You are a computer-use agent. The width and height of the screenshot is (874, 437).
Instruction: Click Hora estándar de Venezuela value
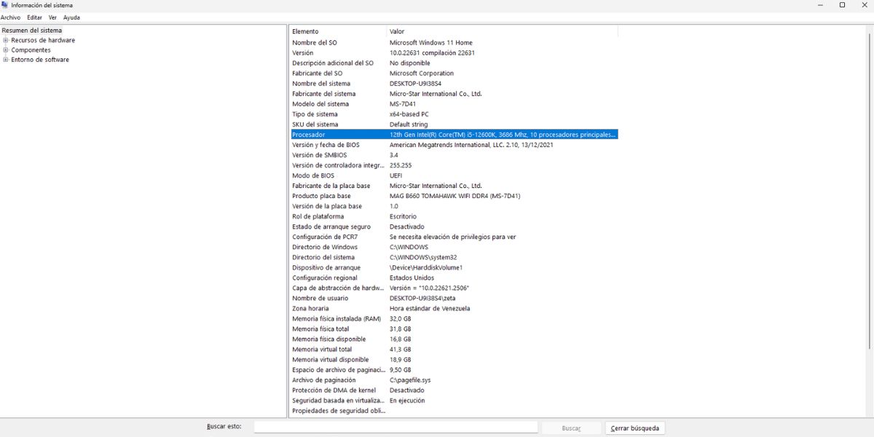430,308
